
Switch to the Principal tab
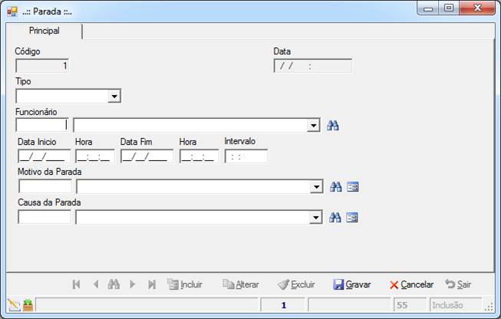point(44,31)
